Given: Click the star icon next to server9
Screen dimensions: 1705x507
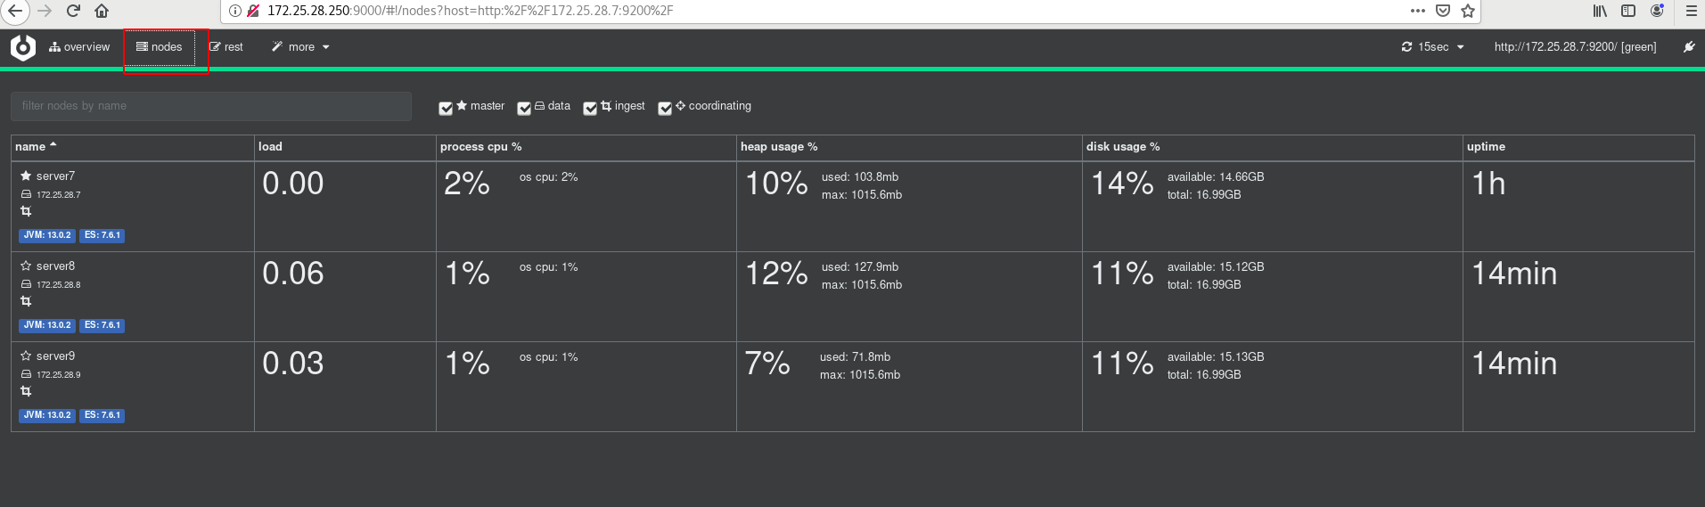Looking at the screenshot, I should [x=26, y=356].
